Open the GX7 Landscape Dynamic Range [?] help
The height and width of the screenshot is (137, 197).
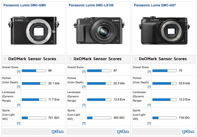[x=149, y=105]
